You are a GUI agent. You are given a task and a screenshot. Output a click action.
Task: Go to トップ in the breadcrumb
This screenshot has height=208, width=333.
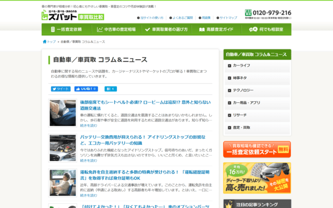[x=52, y=42]
